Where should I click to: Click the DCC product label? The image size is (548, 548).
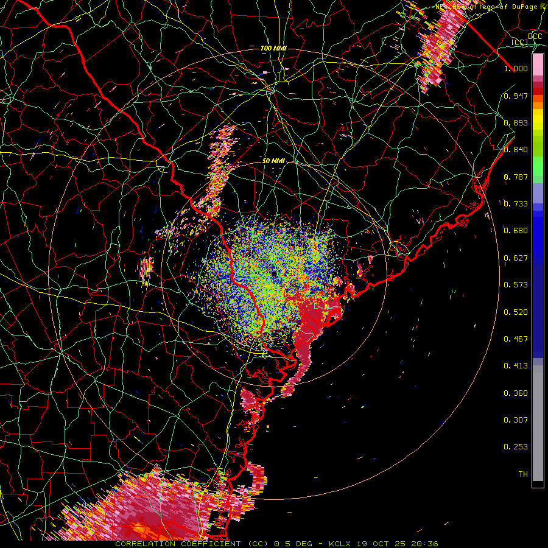(535, 36)
